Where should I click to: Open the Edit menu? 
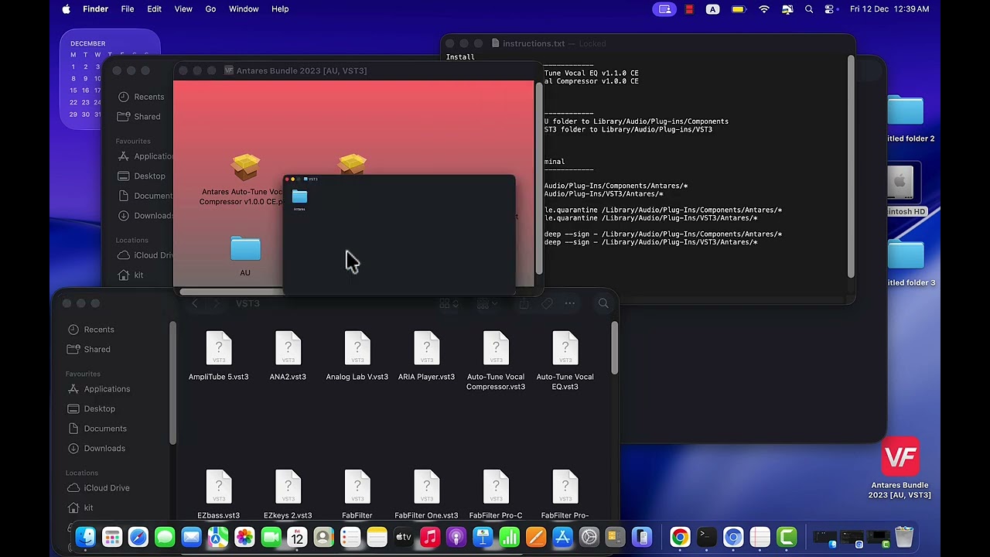(154, 9)
